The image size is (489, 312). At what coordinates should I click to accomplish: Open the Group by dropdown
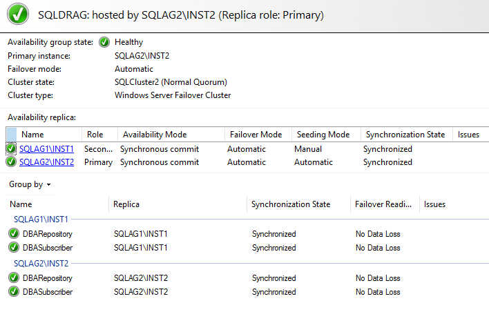(x=30, y=185)
